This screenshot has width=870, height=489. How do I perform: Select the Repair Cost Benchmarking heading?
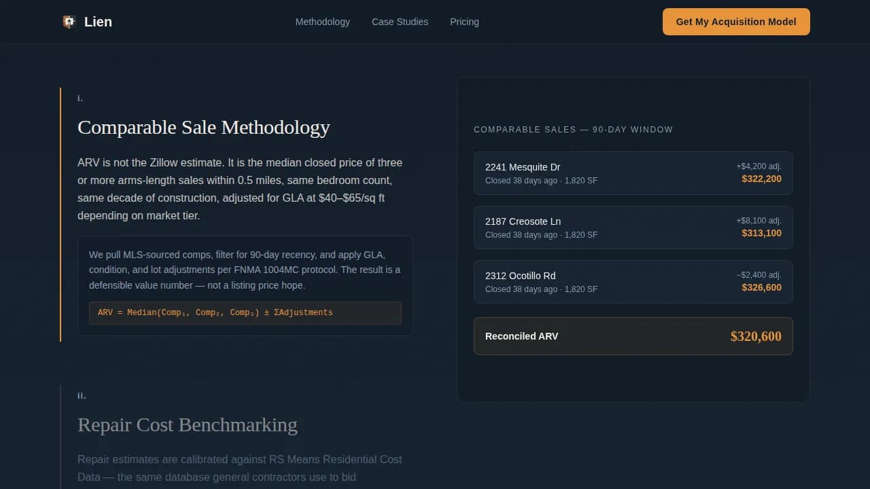point(188,424)
